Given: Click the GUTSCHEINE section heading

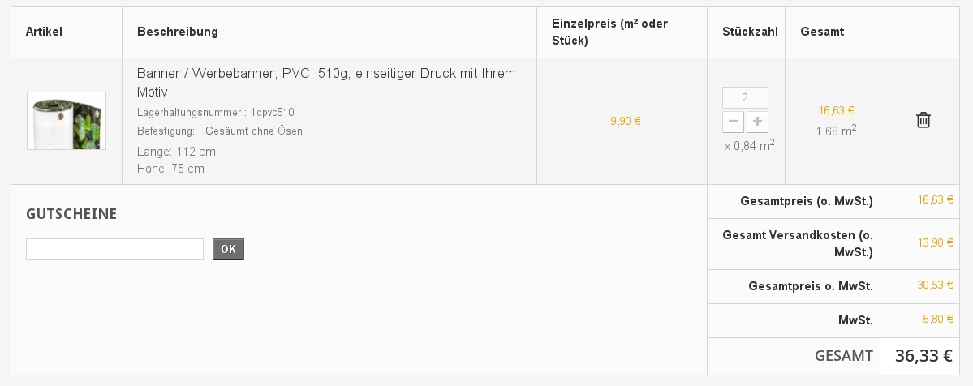Looking at the screenshot, I should tap(71, 214).
